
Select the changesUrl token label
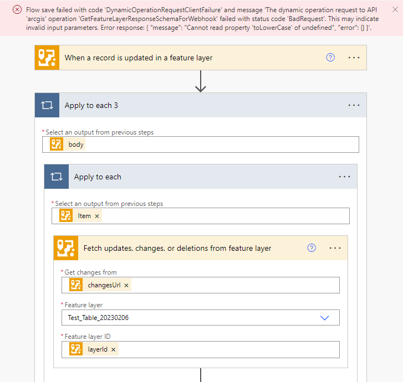point(104,285)
